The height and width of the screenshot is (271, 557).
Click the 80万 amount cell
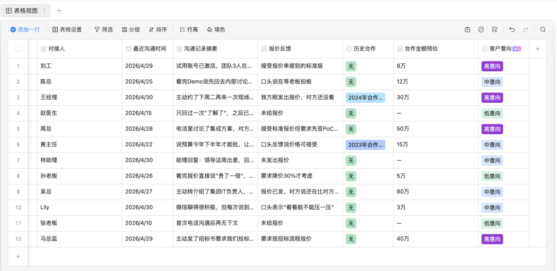pyautogui.click(x=436, y=192)
